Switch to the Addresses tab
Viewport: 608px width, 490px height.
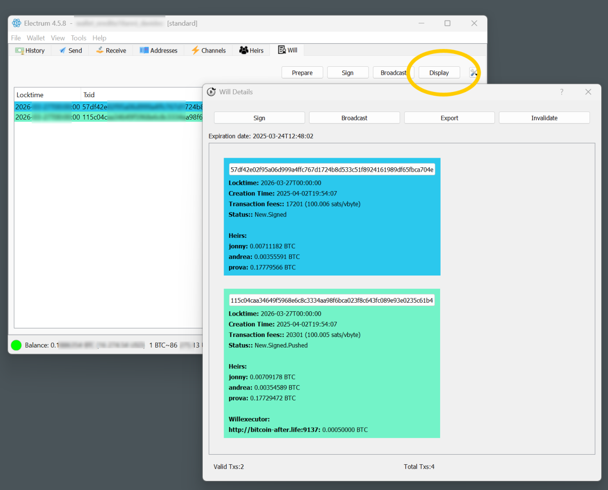point(158,50)
